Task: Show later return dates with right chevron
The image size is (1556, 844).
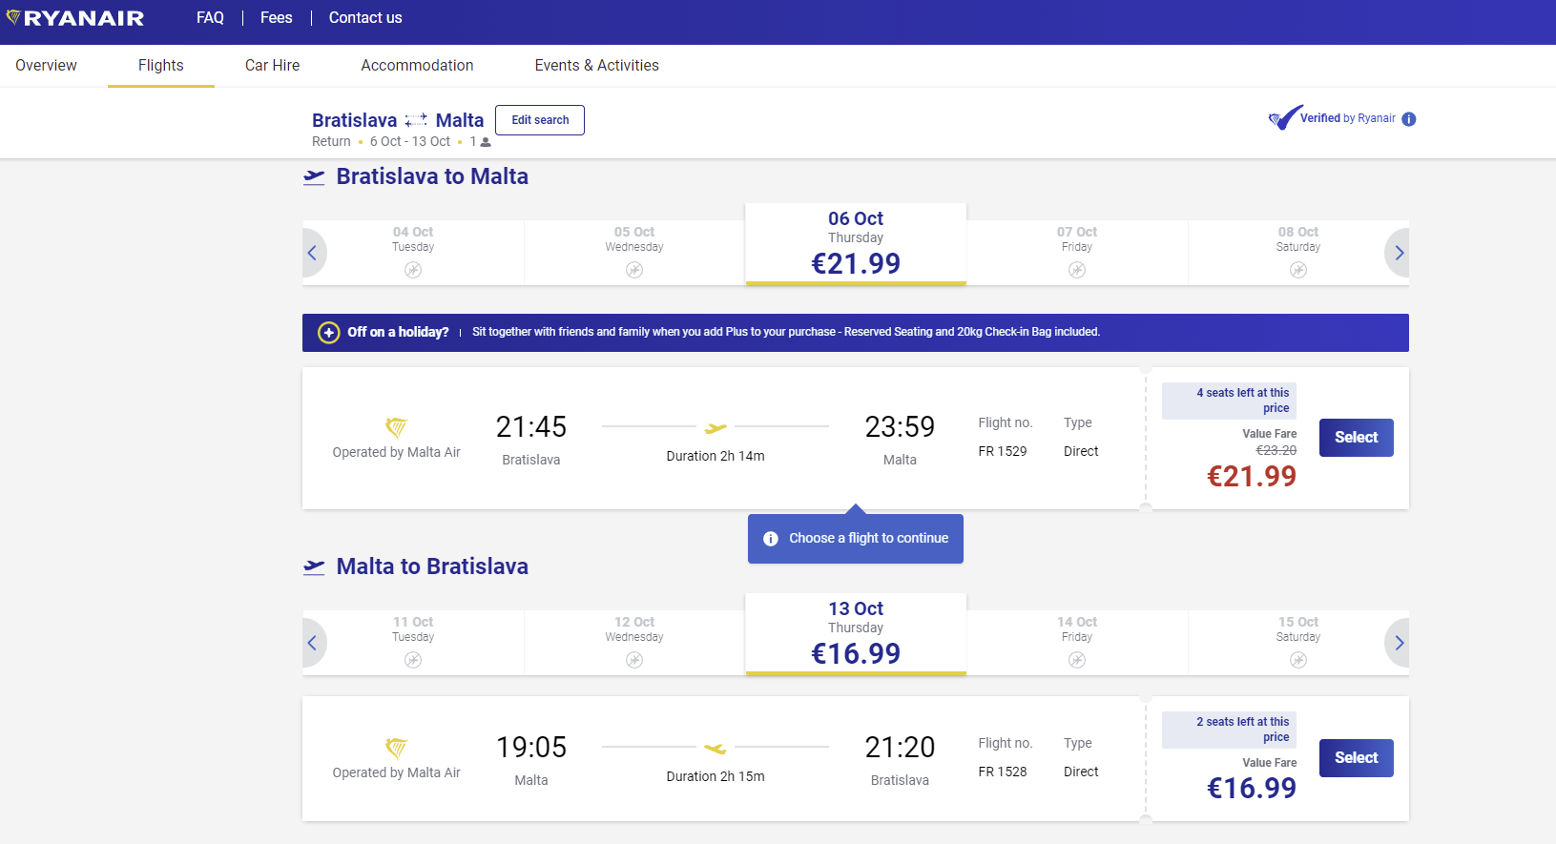Action: pyautogui.click(x=1398, y=643)
